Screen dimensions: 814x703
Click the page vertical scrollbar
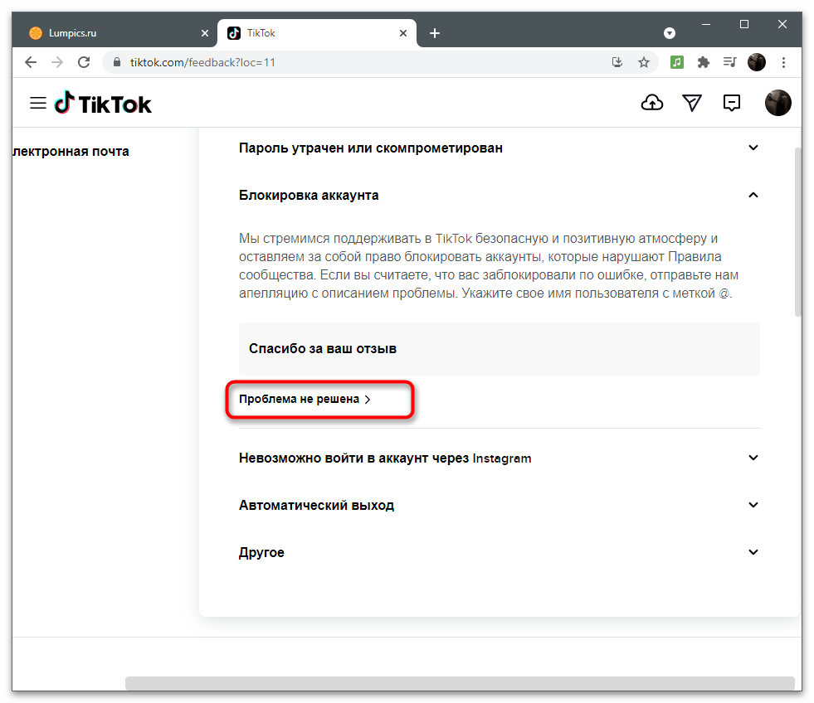pyautogui.click(x=798, y=232)
